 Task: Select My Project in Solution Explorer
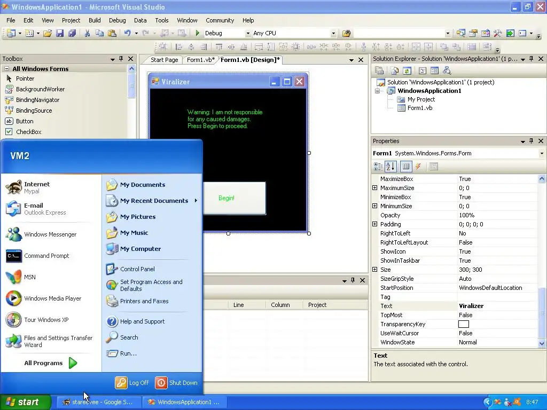tap(421, 99)
